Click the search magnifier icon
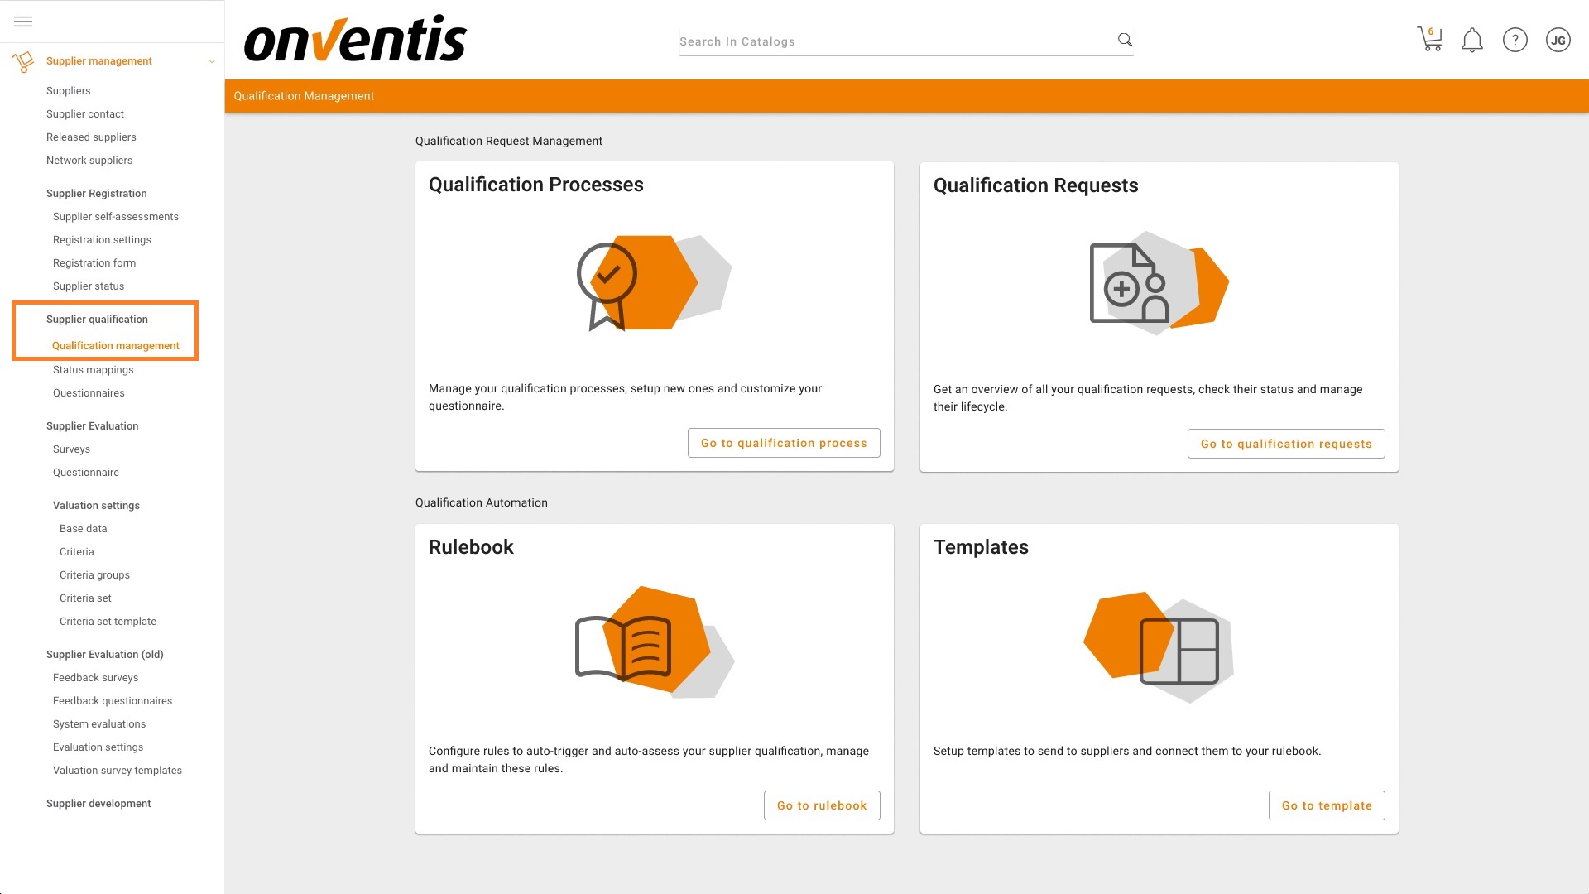1589x894 pixels. coord(1125,40)
